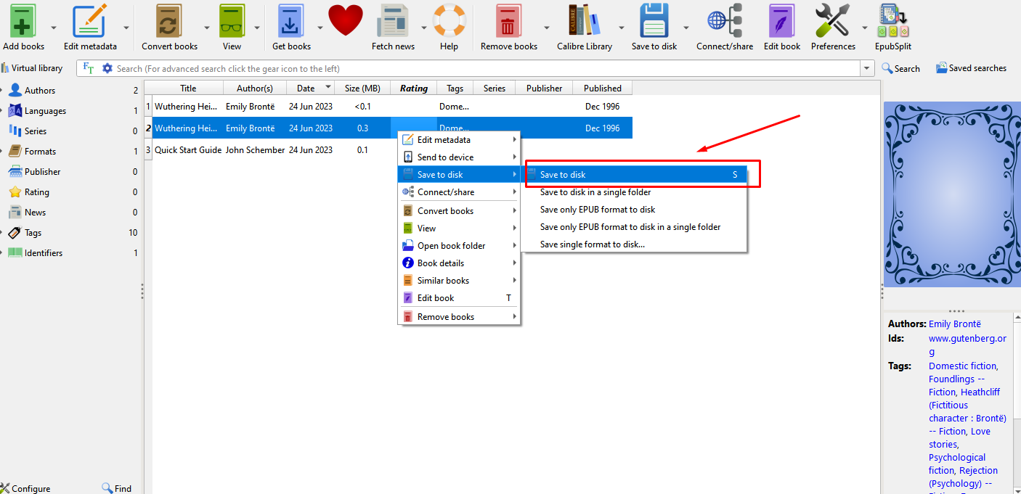Choose Send to device in the context menu

459,157
